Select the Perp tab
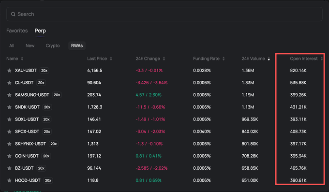Screen dimensions: 329x192 [x=40, y=30]
